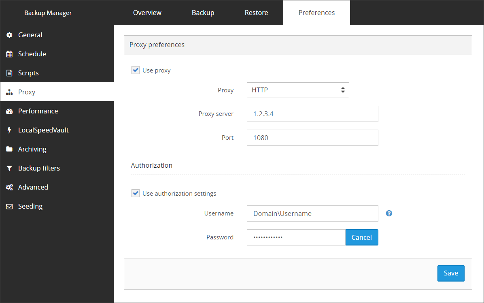Click the help icon beside Username
Screen dimensions: 484x303
coord(389,213)
